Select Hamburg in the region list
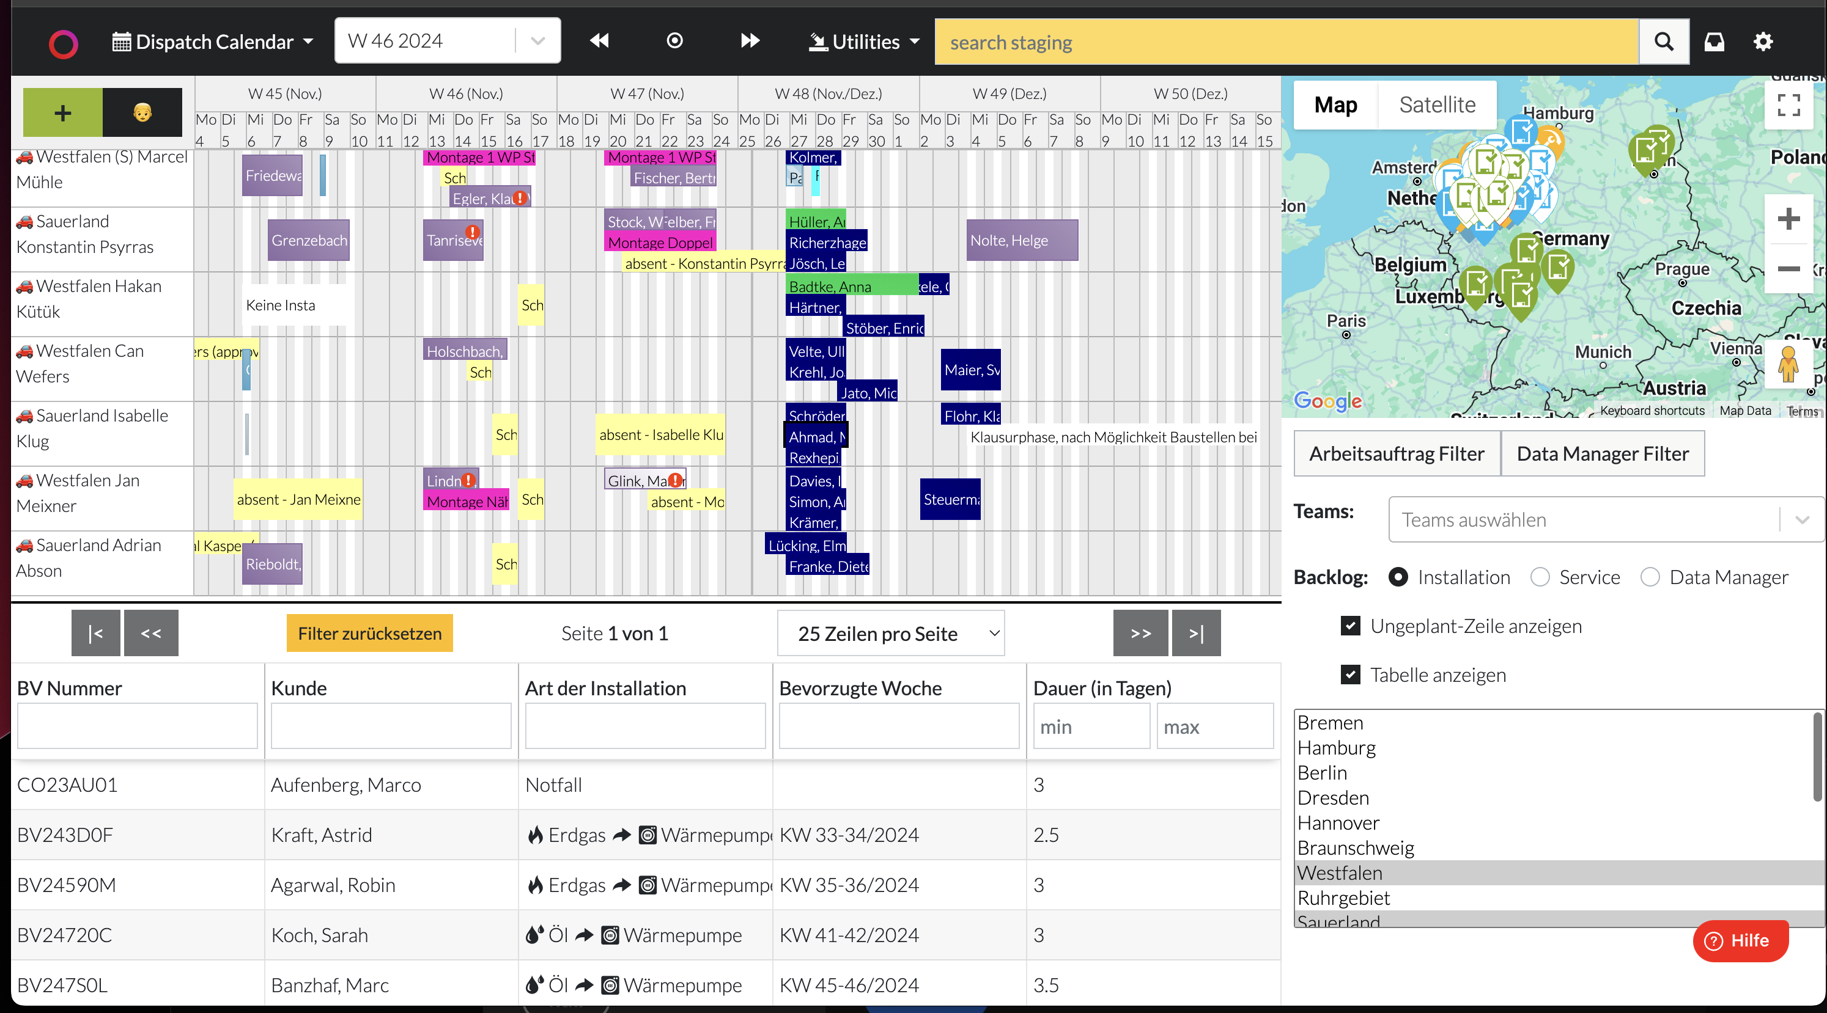Image resolution: width=1827 pixels, height=1013 pixels. coord(1553,748)
